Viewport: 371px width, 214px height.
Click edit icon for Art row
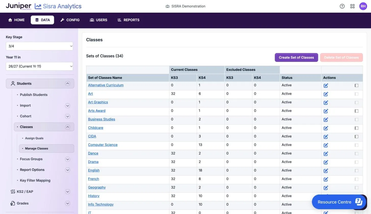(x=326, y=94)
